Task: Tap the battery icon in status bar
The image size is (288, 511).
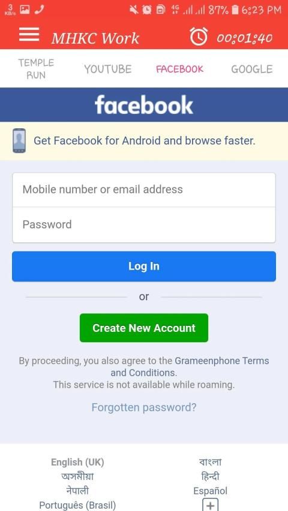Action: 235,10
